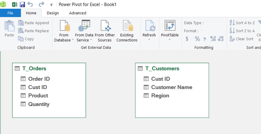The width and height of the screenshot is (261, 134).
Task: Expand the Refresh dropdown arrow
Action: [x=149, y=40]
